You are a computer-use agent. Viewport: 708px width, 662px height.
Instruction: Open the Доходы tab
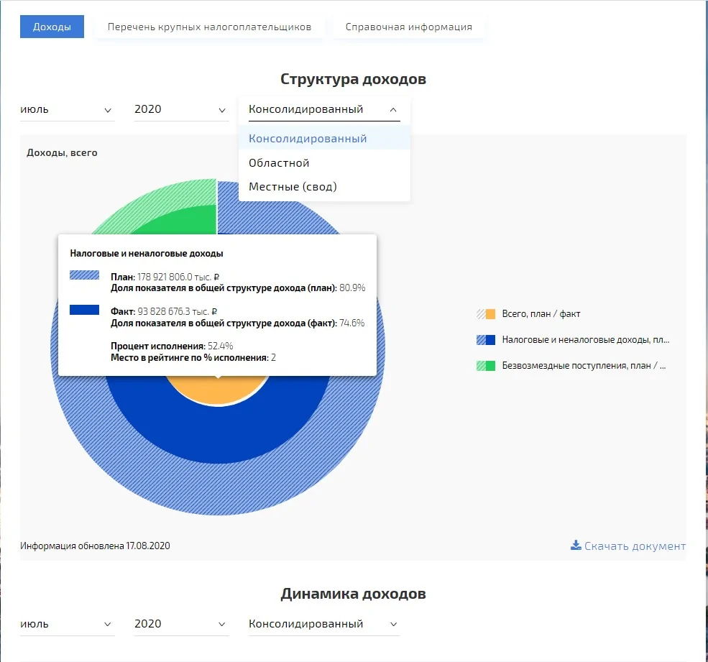click(52, 27)
